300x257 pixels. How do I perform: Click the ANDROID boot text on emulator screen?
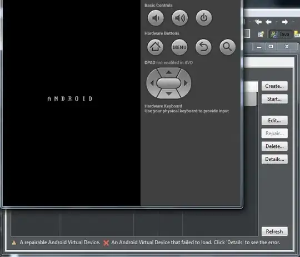70,98
